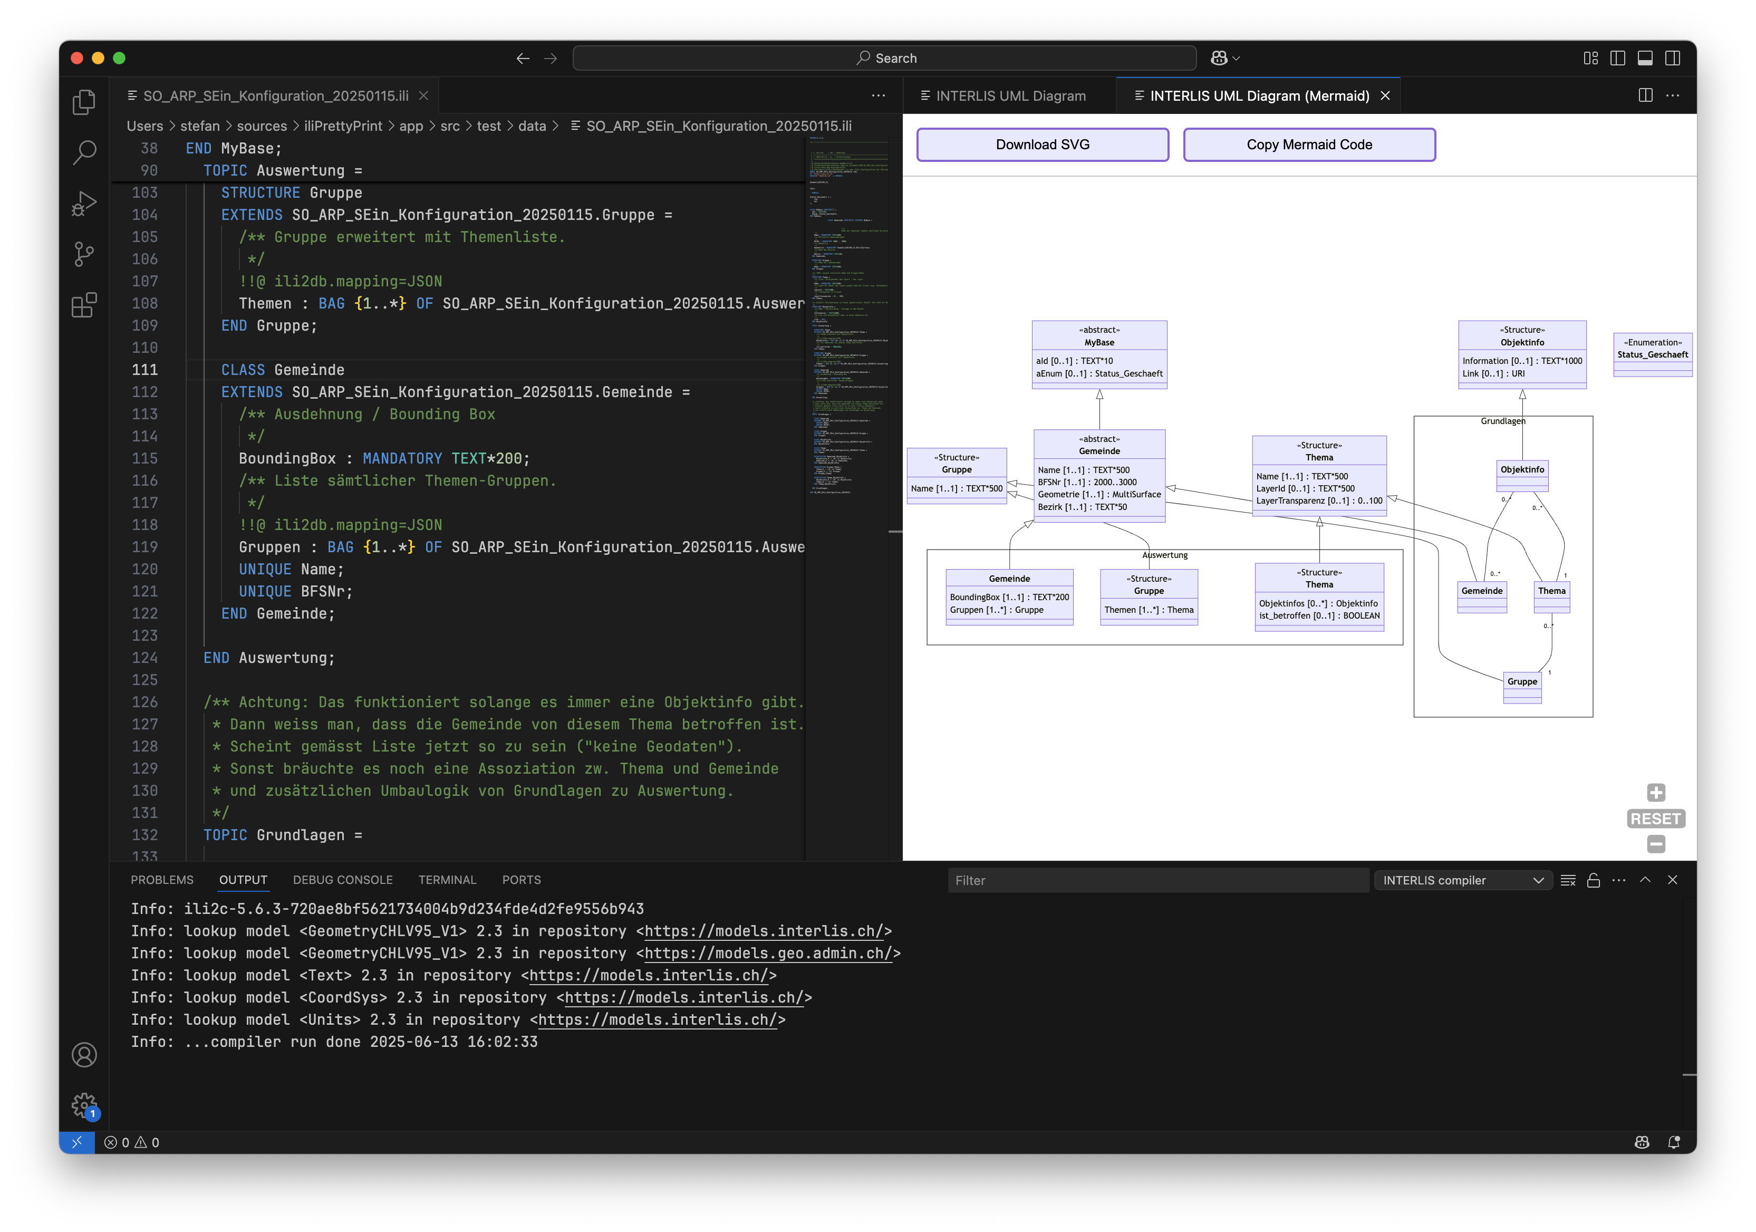The image size is (1756, 1232).
Task: Click the Objektinfo structure box in diagram
Action: (x=1522, y=355)
